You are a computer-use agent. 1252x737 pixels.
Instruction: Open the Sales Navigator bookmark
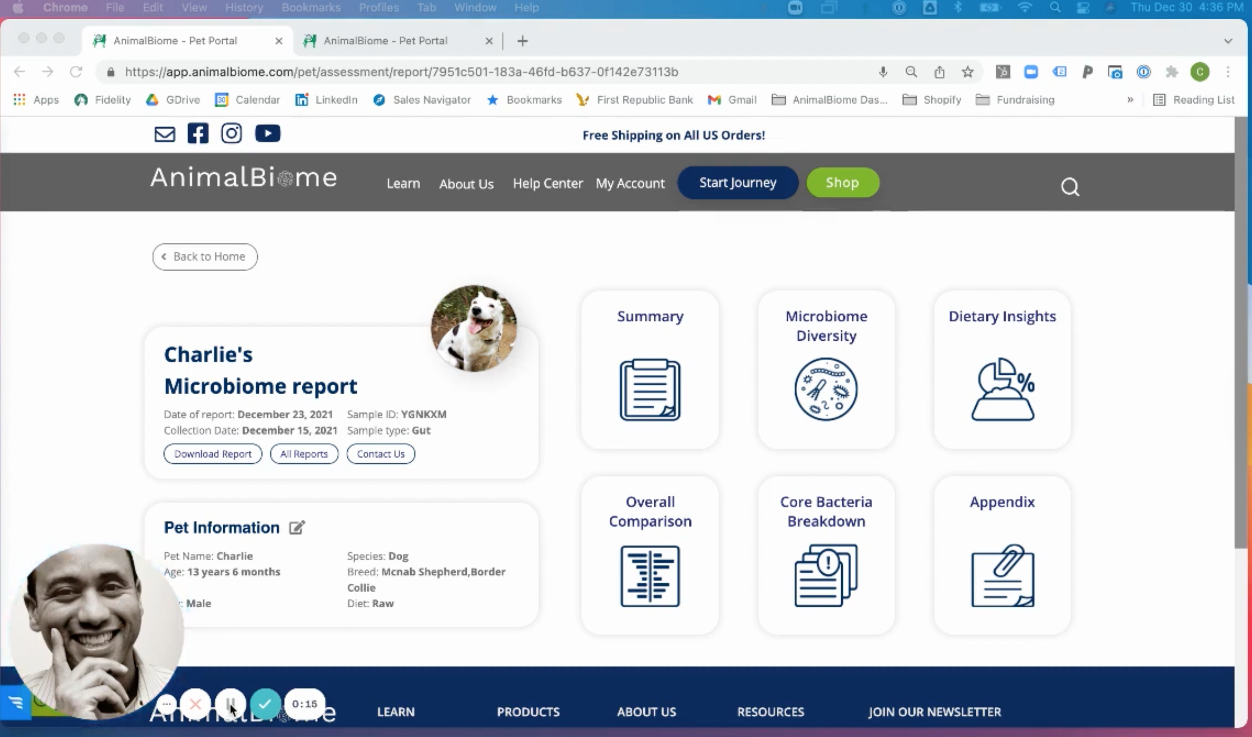point(422,100)
